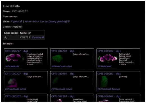
Task: Open 207MaleDualD-calyx2 thumbnail image
Action: [x=56, y=81]
